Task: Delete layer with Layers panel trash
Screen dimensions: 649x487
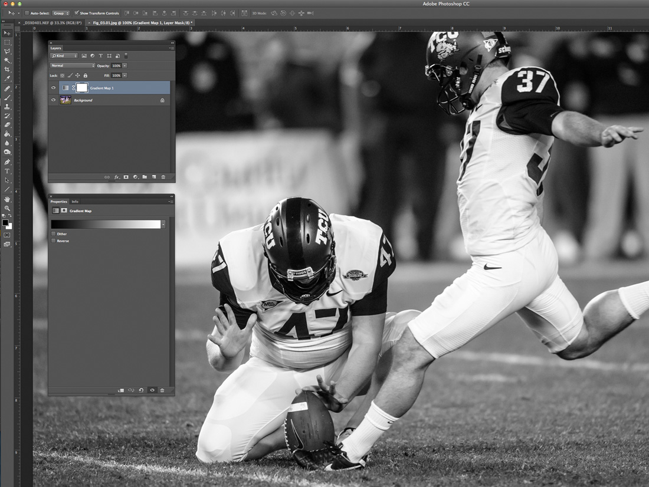Action: coord(163,177)
